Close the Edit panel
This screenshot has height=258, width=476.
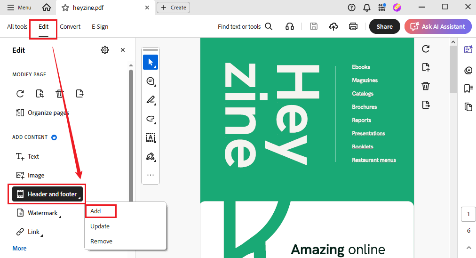123,50
